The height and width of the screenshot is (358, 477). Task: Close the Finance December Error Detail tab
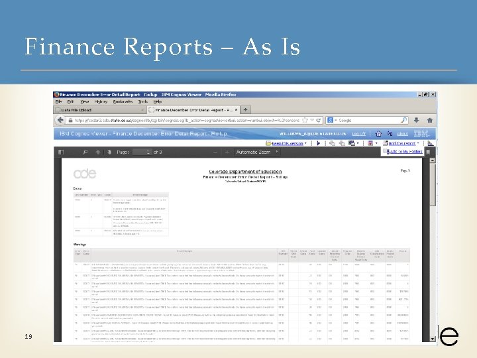click(237, 110)
